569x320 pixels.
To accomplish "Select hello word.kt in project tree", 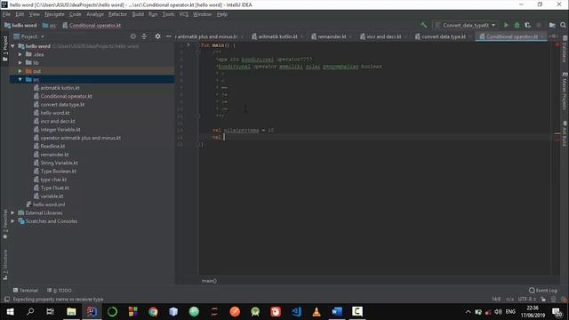I will coord(55,113).
